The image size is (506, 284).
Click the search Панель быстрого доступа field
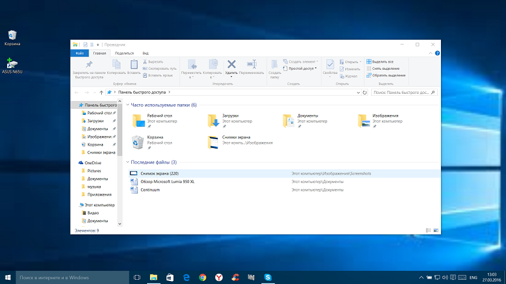(401, 93)
